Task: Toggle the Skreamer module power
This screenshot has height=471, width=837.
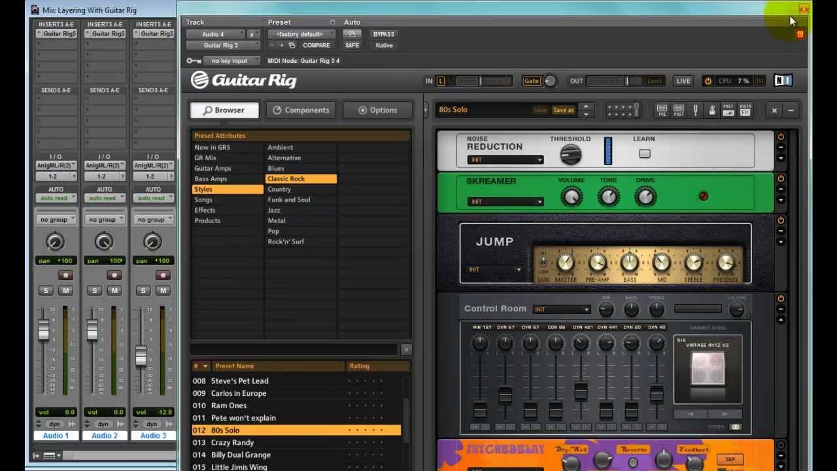Action: click(x=780, y=179)
